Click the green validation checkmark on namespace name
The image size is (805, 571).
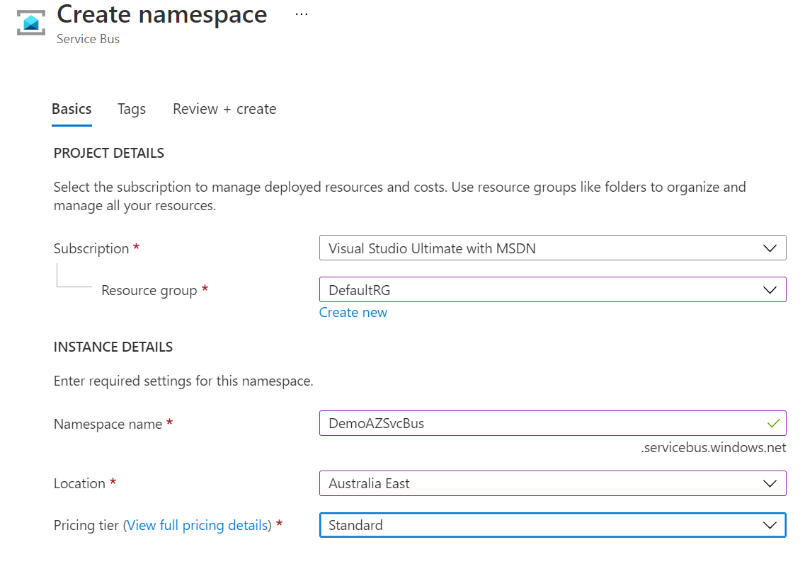(x=774, y=422)
